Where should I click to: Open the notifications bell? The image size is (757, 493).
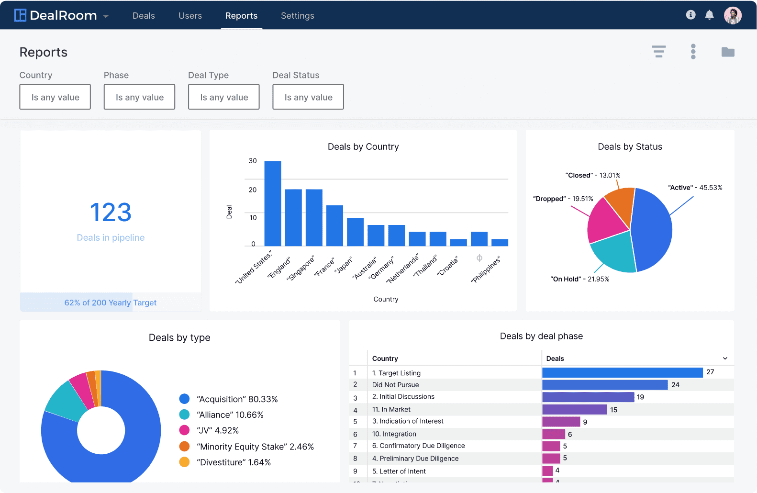pyautogui.click(x=709, y=15)
